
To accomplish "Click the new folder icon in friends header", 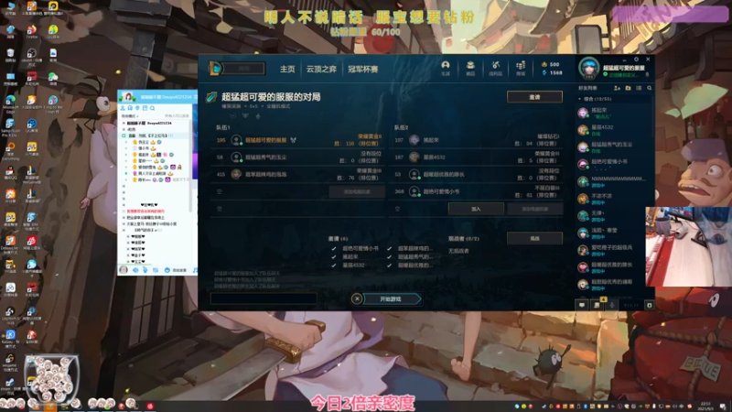I will 628,88.
